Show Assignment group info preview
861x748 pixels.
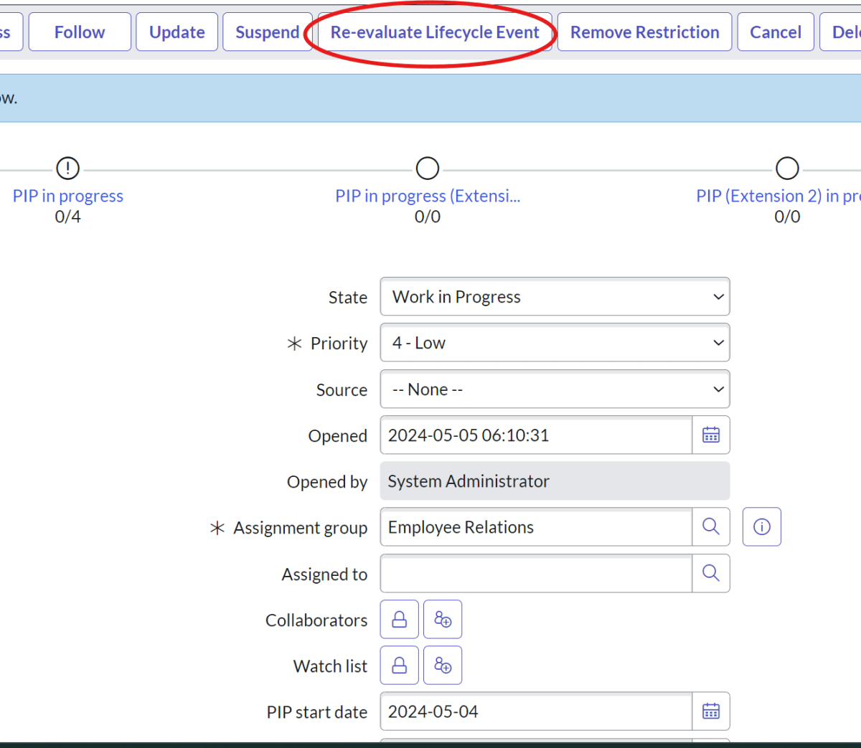point(761,526)
